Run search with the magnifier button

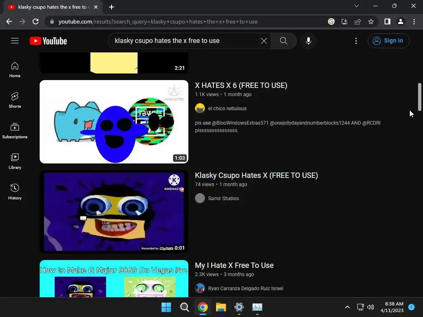pyautogui.click(x=283, y=41)
